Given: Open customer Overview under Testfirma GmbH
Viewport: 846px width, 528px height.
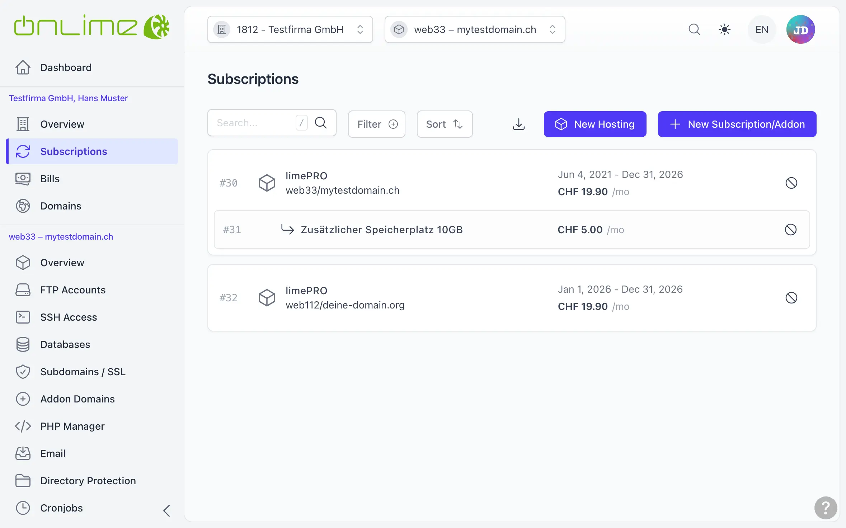Looking at the screenshot, I should (91, 124).
